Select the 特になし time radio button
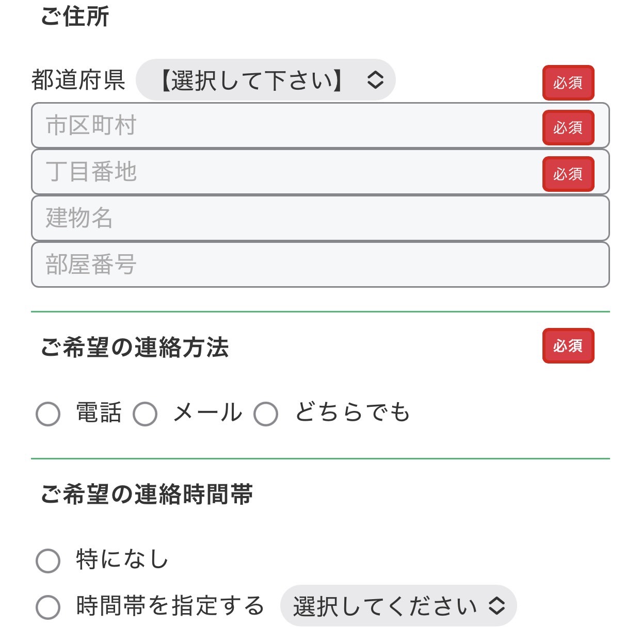Screen dimensions: 641x644 point(48,560)
